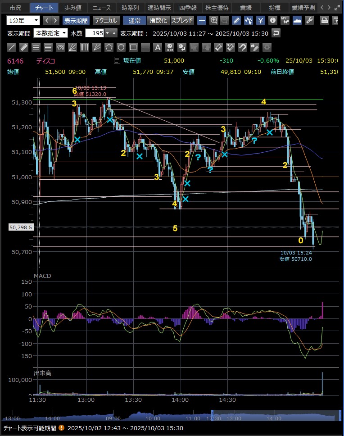The height and width of the screenshot is (436, 344).
Task: Expand the 本数指定 period dropdown
Action: pyautogui.click(x=51, y=33)
